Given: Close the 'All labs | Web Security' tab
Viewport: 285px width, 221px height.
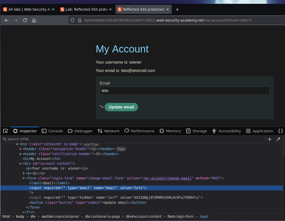Looking at the screenshot, I should coord(53,9).
